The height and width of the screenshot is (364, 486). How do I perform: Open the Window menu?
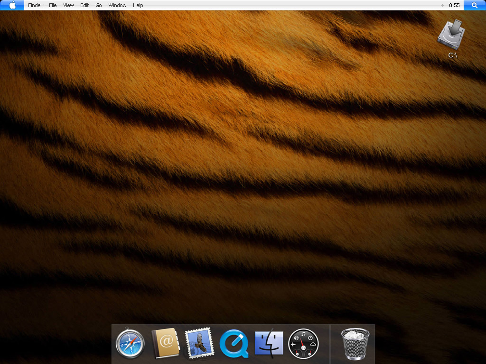click(118, 5)
